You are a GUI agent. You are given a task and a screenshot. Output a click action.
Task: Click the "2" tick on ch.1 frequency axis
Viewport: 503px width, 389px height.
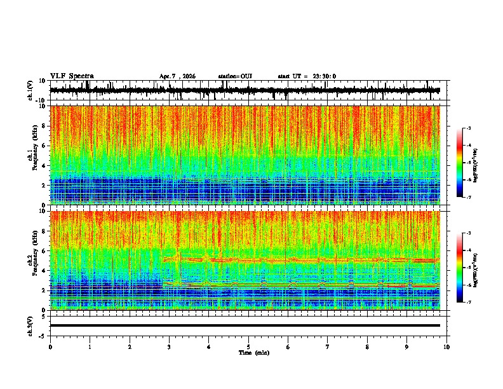[44, 186]
